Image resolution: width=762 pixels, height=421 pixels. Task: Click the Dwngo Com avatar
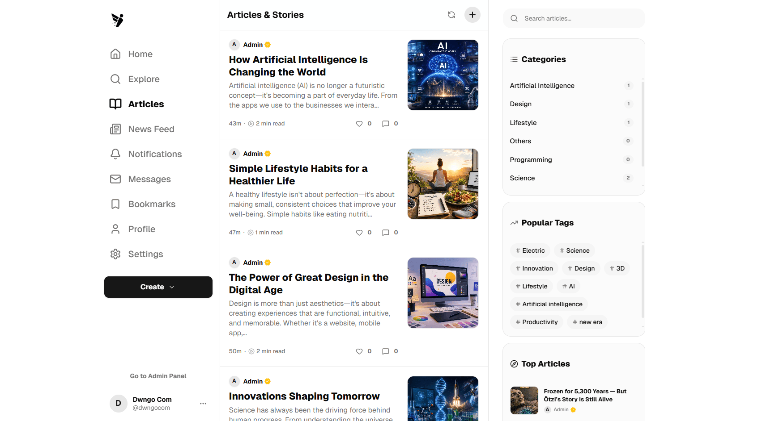pos(119,404)
